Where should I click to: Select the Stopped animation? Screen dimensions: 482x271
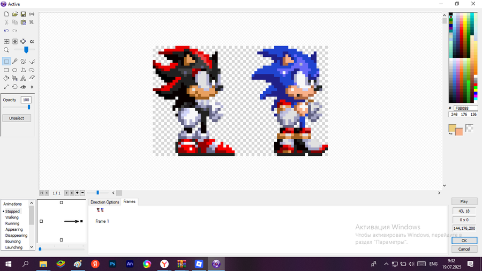coord(12,212)
